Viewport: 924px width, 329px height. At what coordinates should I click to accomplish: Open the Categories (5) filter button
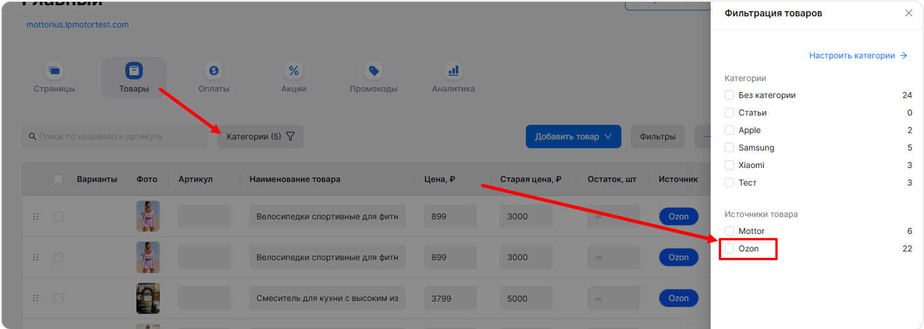260,136
